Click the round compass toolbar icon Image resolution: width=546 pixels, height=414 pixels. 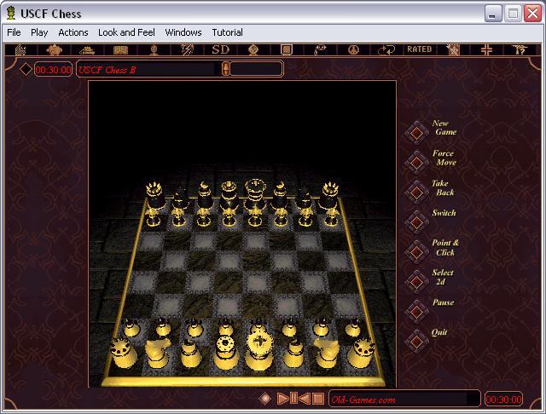tap(253, 49)
